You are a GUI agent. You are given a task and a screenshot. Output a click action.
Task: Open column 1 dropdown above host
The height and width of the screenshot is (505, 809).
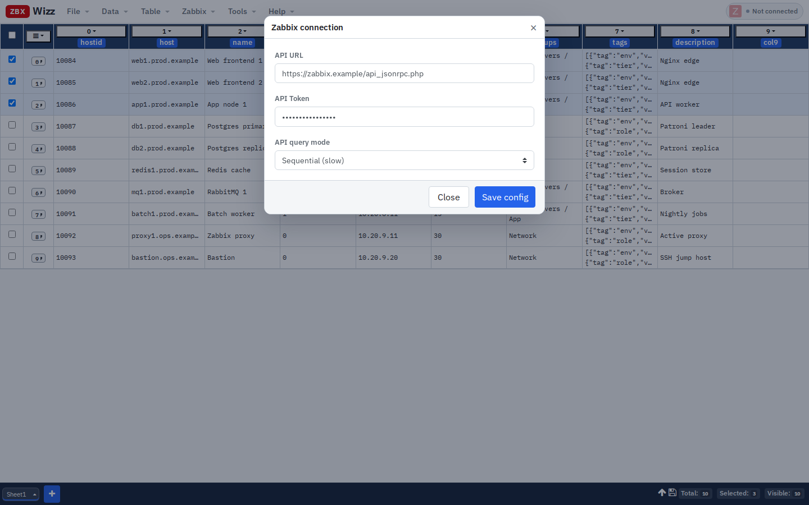[x=167, y=31]
